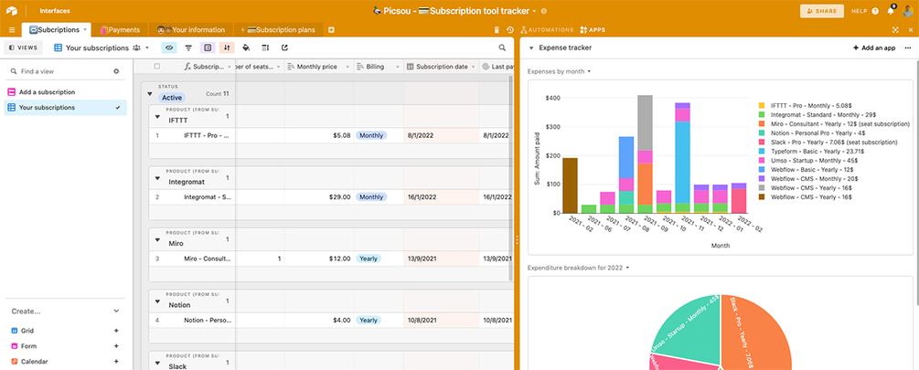The image size is (919, 370).
Task: Open the share view option
Action: click(x=284, y=48)
